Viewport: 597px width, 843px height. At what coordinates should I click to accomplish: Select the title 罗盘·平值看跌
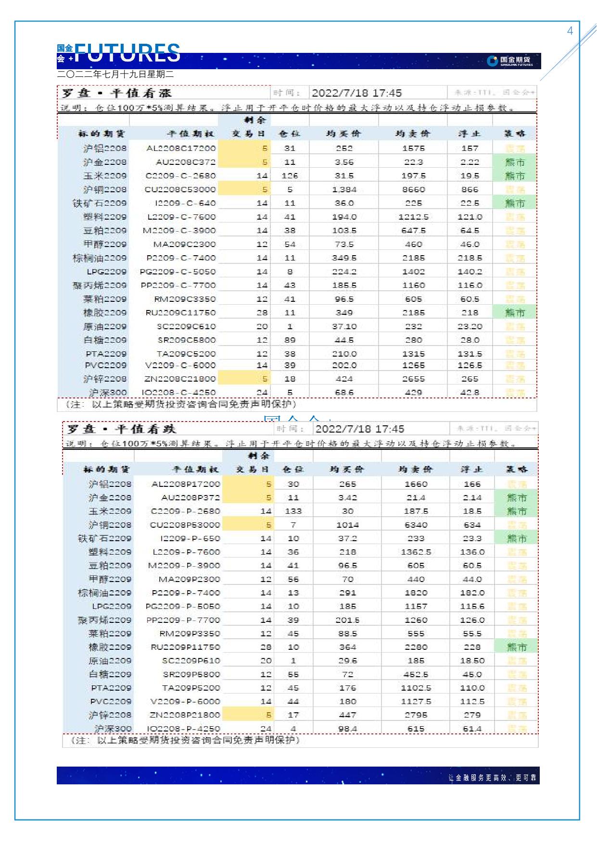tap(122, 429)
